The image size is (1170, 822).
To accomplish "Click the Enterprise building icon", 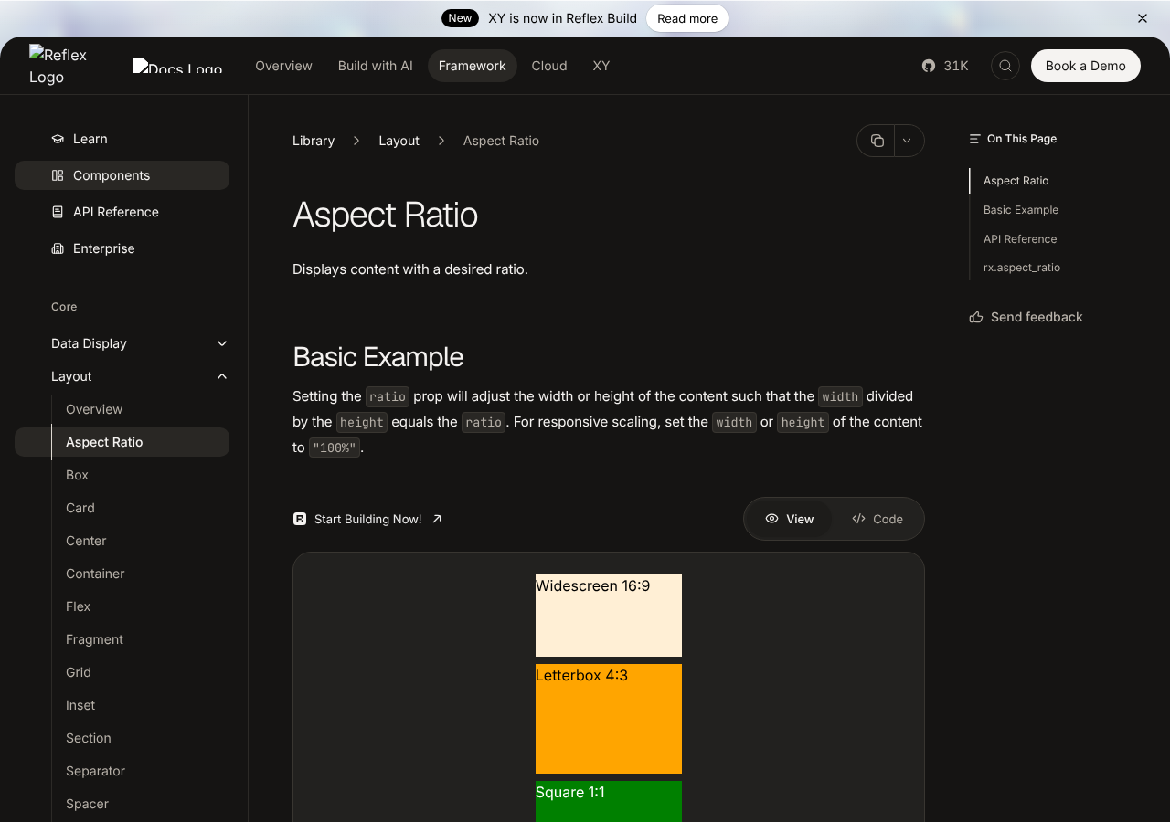I will point(58,248).
